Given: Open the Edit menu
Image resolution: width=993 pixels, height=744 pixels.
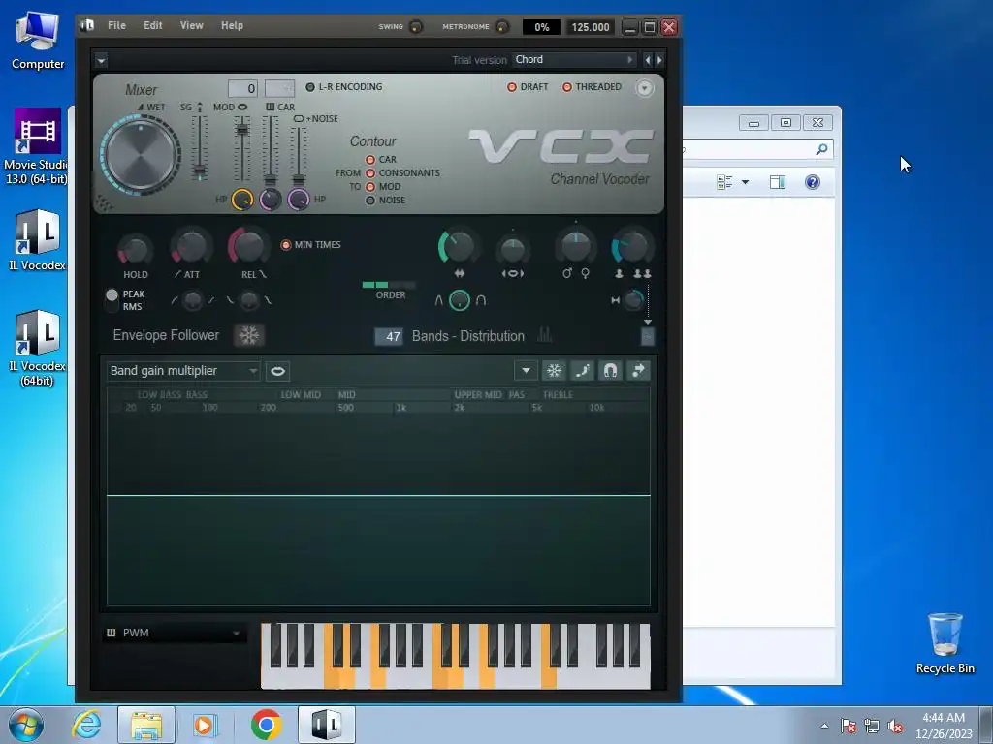Looking at the screenshot, I should pos(152,25).
